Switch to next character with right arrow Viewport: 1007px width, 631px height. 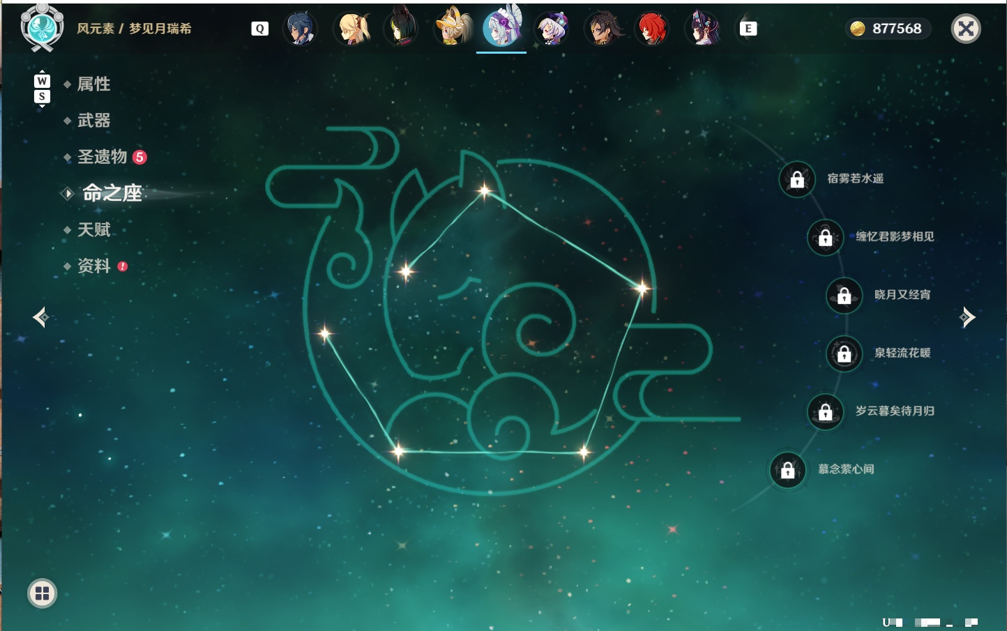(x=967, y=317)
